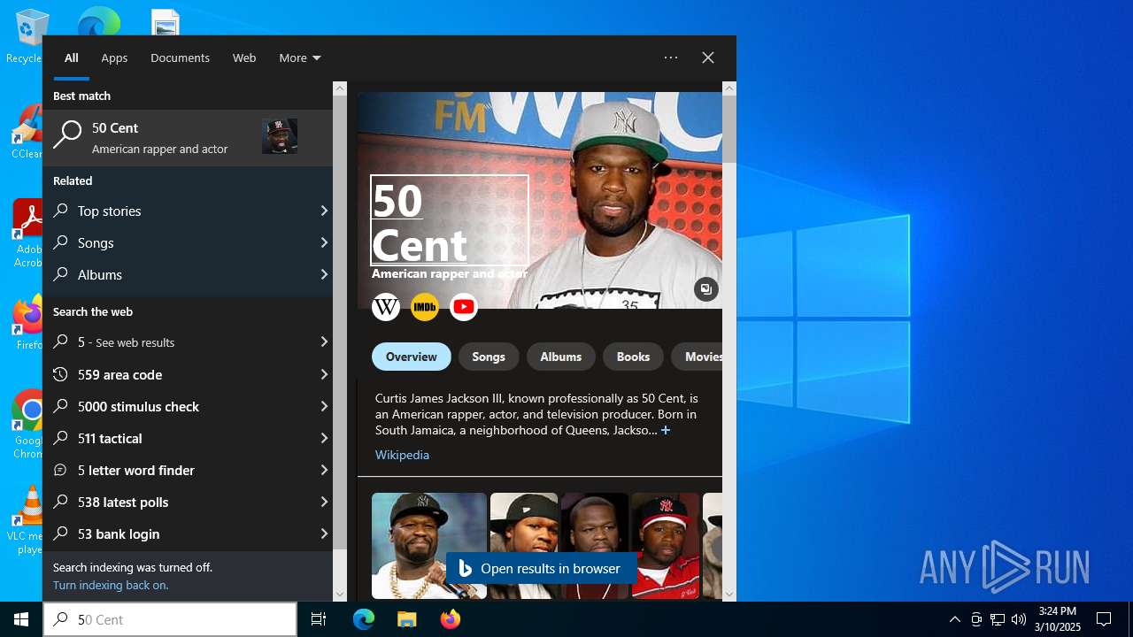
Task: Switch to the Documents search tab
Action: (x=180, y=58)
